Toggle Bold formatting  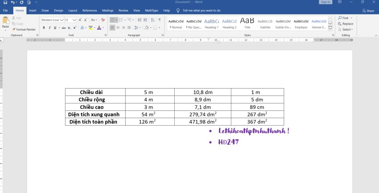[x=44, y=28]
